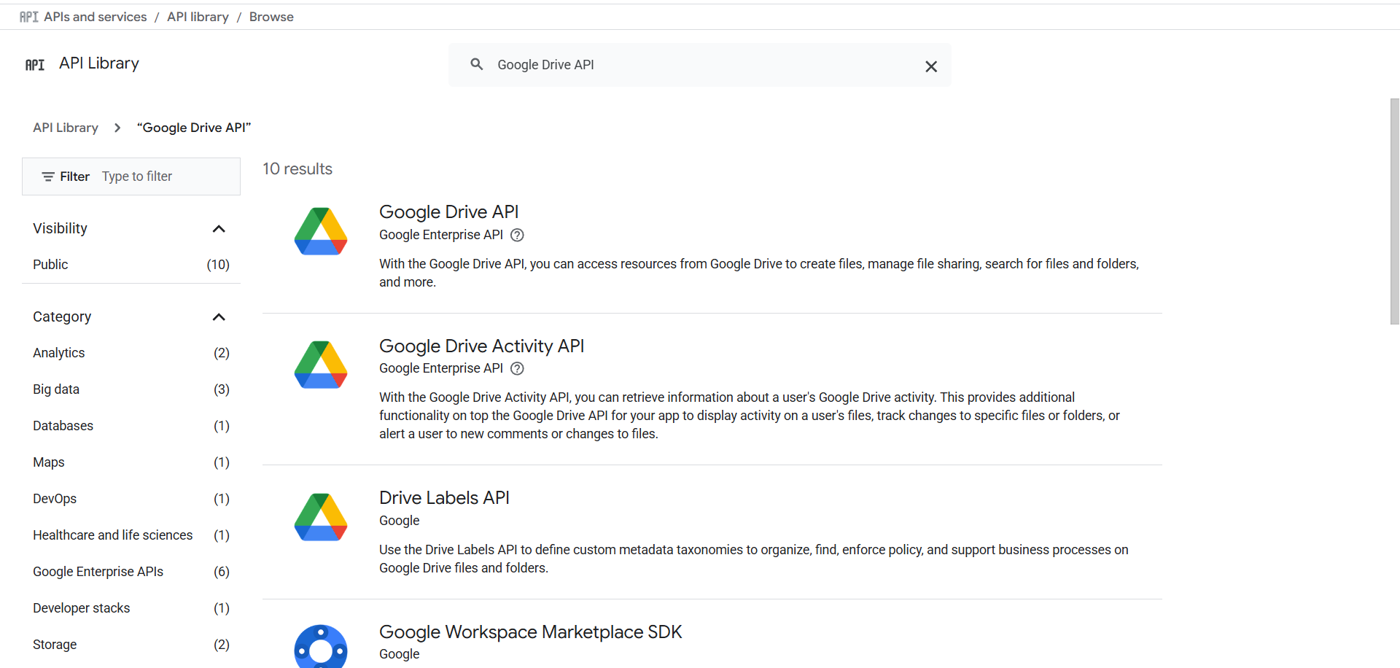Click the search magnifier icon
Image resolution: width=1400 pixels, height=668 pixels.
477,64
